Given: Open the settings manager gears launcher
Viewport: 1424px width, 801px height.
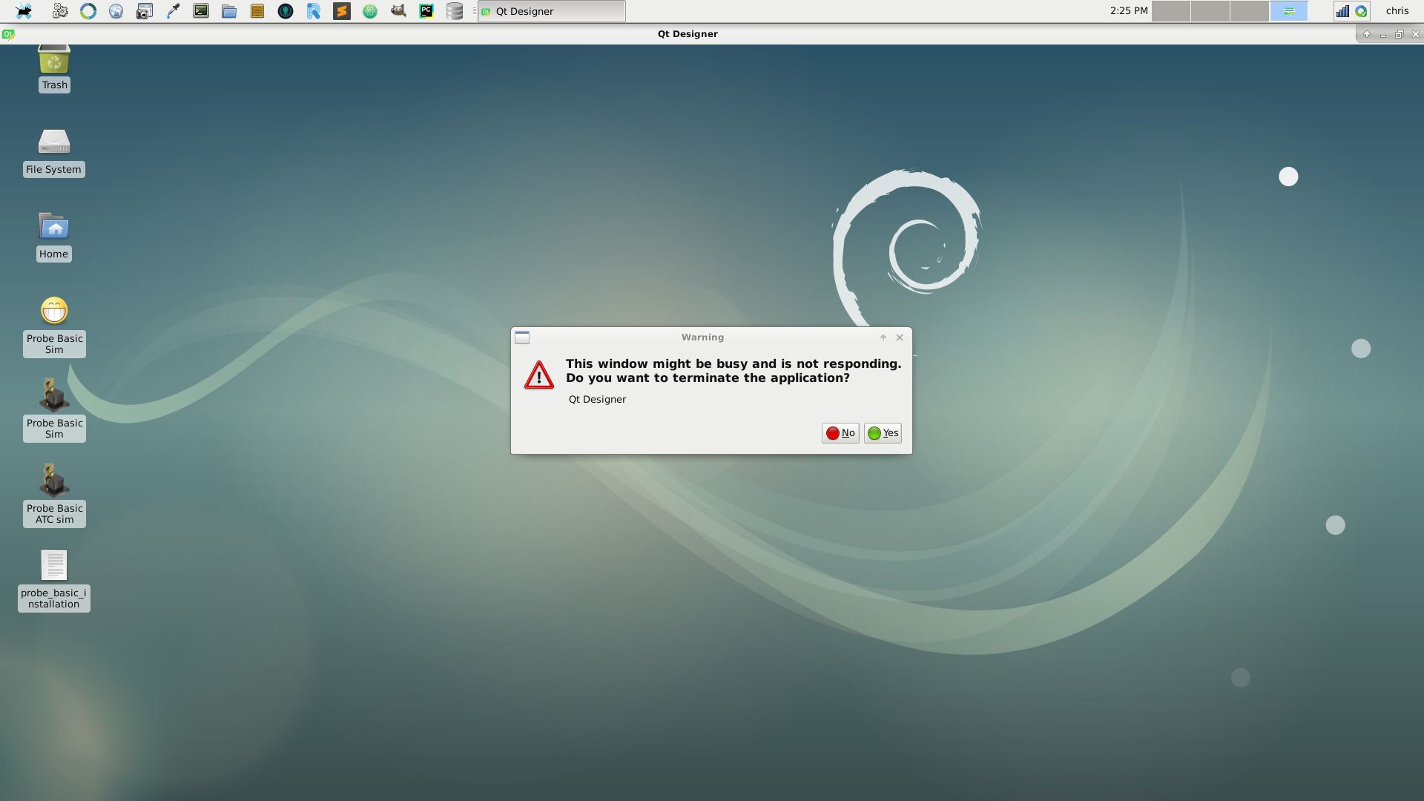Looking at the screenshot, I should (x=60, y=11).
